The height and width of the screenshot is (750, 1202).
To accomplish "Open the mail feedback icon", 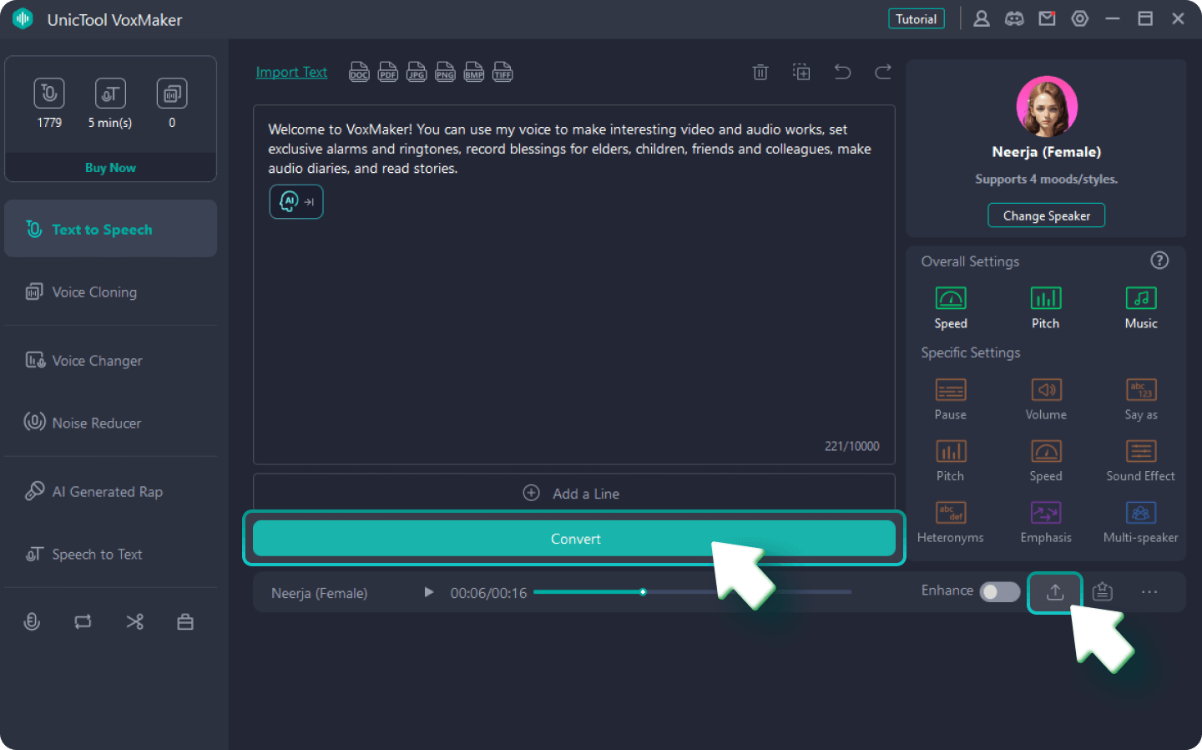I will (x=1047, y=18).
